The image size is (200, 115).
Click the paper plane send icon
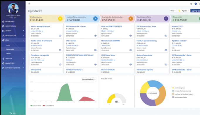(x=191, y=4)
